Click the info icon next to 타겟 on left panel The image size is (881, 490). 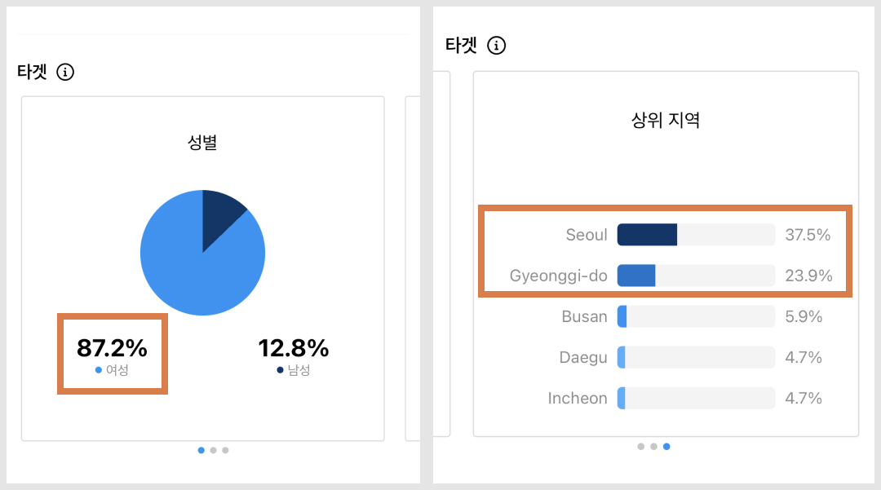(x=64, y=72)
